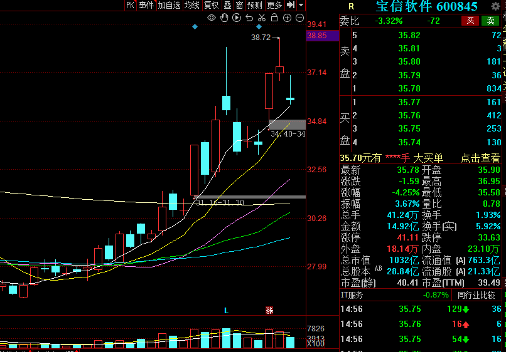Viewport: 506px width, 352px height.
Task: Click the 委比 -3.32% value
Action: tap(389, 21)
